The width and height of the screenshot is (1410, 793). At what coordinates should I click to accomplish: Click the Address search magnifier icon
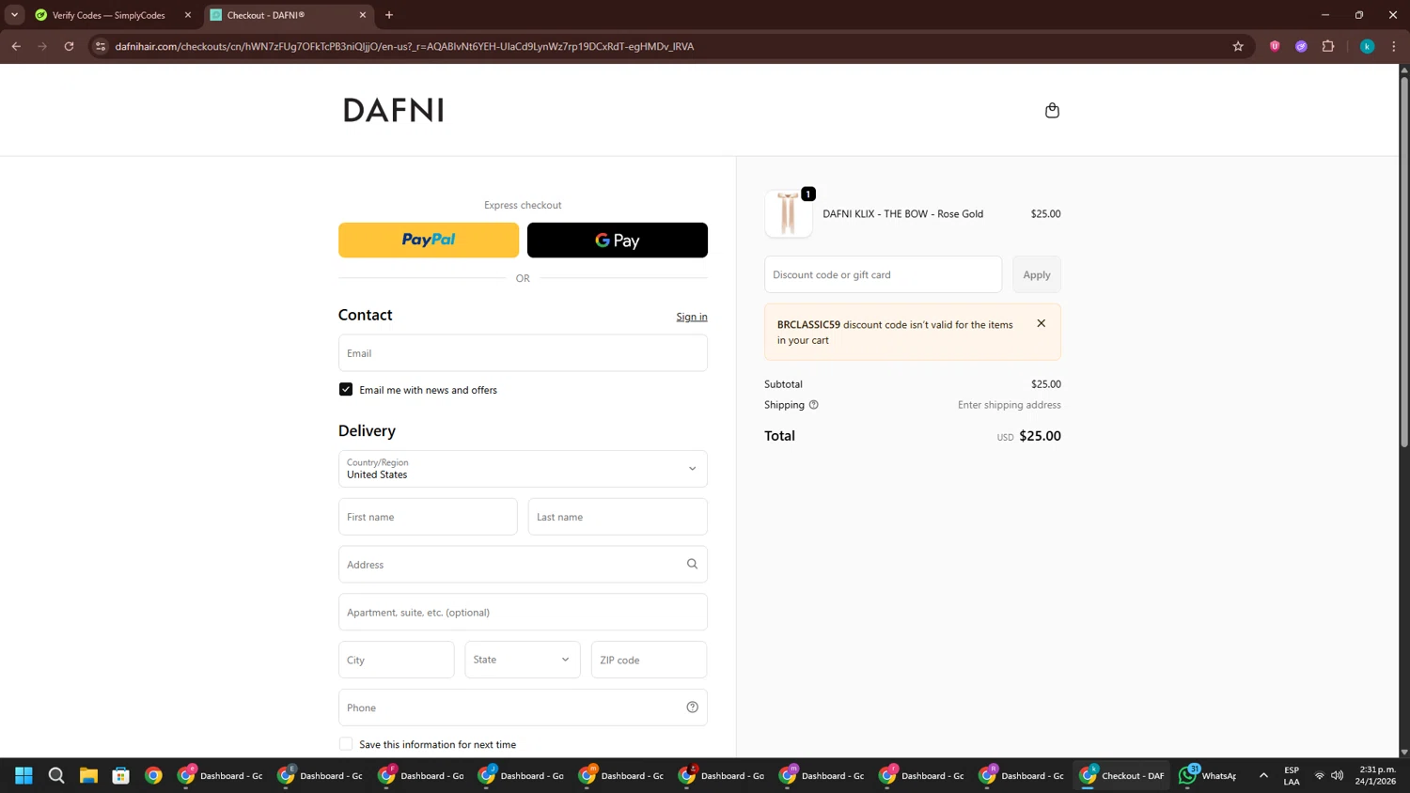[x=692, y=564]
